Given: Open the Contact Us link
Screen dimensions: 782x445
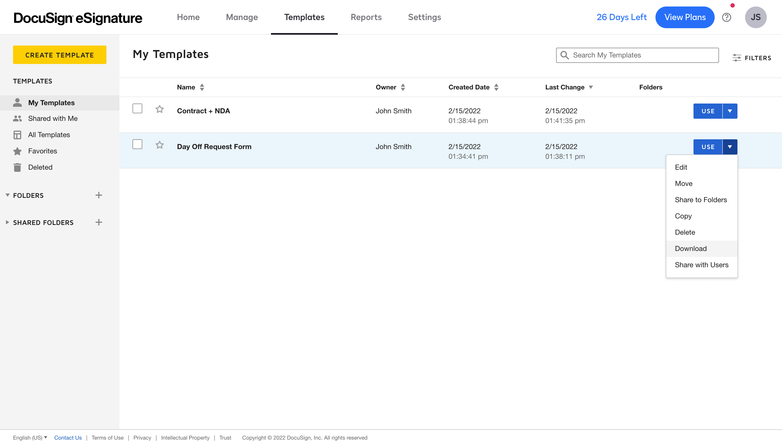Looking at the screenshot, I should pos(68,438).
